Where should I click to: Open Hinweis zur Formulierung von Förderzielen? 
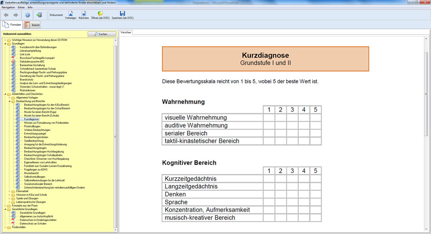click(46, 123)
